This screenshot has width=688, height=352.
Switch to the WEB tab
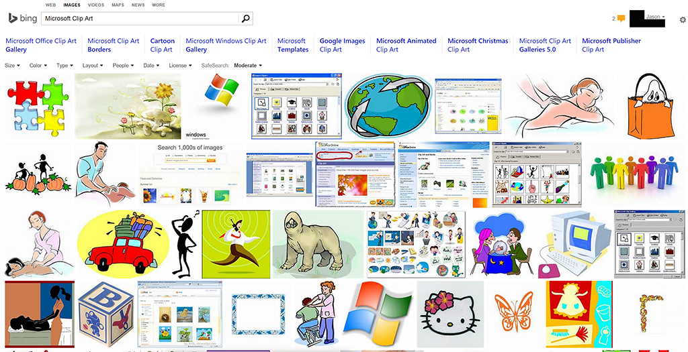pos(50,5)
